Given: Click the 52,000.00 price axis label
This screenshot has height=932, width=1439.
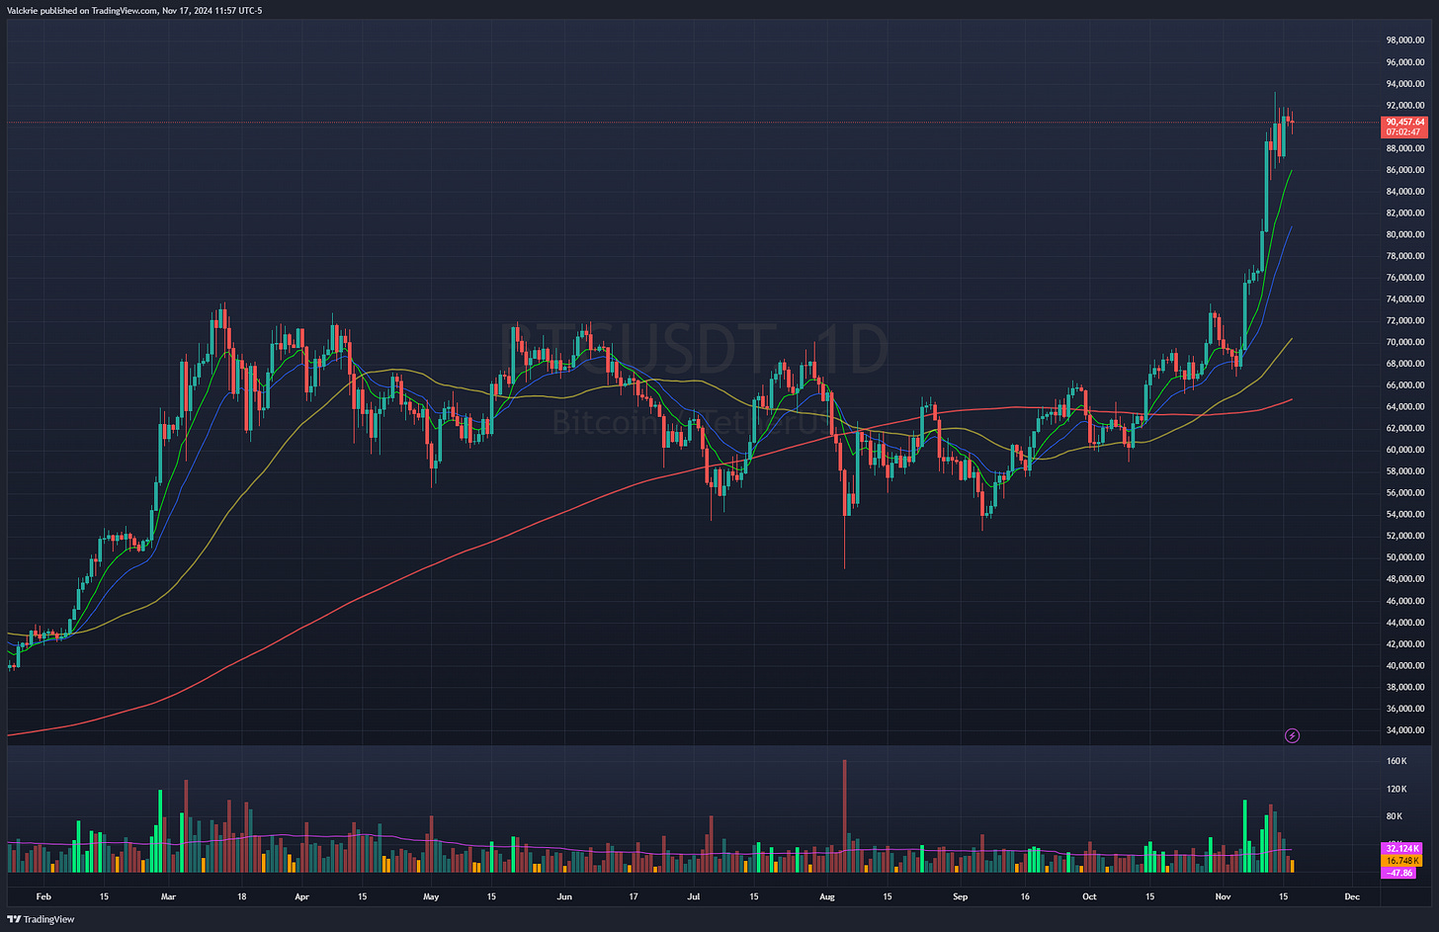Looking at the screenshot, I should tap(1405, 536).
